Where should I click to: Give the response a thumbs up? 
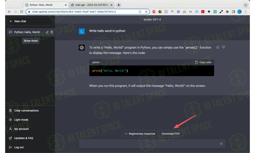click(218, 47)
